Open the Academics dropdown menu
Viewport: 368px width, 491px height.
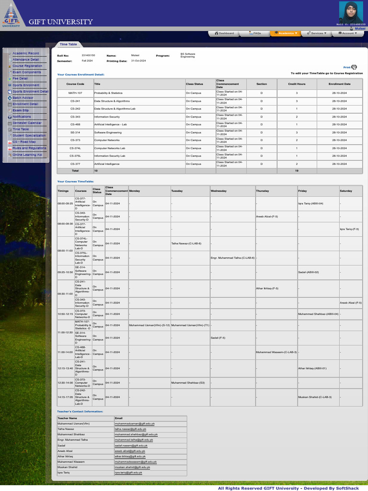(286, 33)
